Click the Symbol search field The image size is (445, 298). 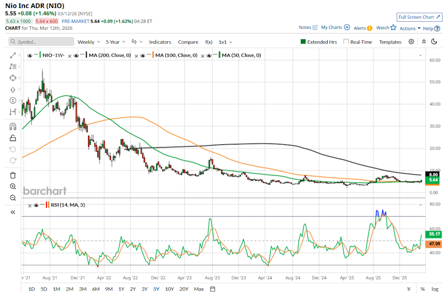pos(41,42)
